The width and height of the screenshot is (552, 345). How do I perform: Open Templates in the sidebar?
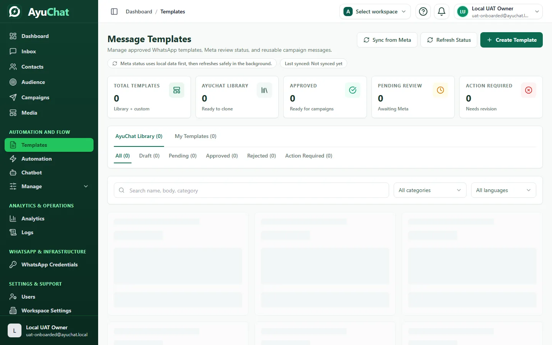pos(49,145)
